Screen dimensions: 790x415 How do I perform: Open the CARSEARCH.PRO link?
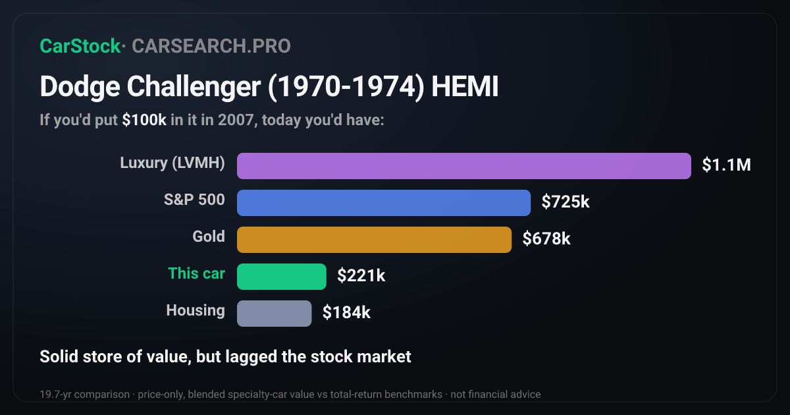click(x=211, y=46)
